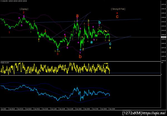
Task: Select the large cyan 'c' wave label
Action: pos(110,44)
